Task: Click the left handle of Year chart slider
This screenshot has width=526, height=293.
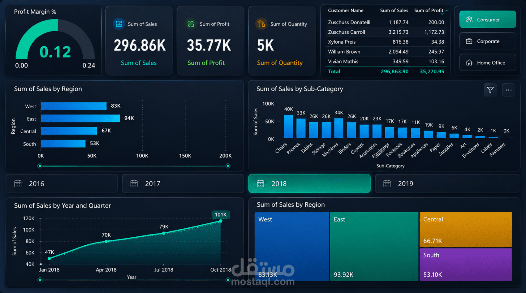Action: point(40,280)
